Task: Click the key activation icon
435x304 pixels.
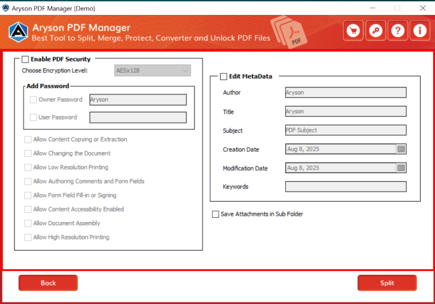Action: pyautogui.click(x=375, y=31)
